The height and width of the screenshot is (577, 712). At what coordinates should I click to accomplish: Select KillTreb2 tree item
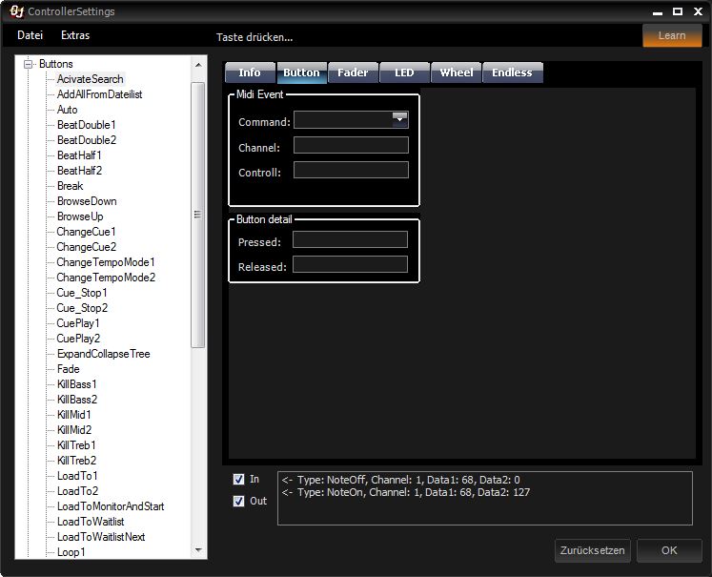coord(77,461)
